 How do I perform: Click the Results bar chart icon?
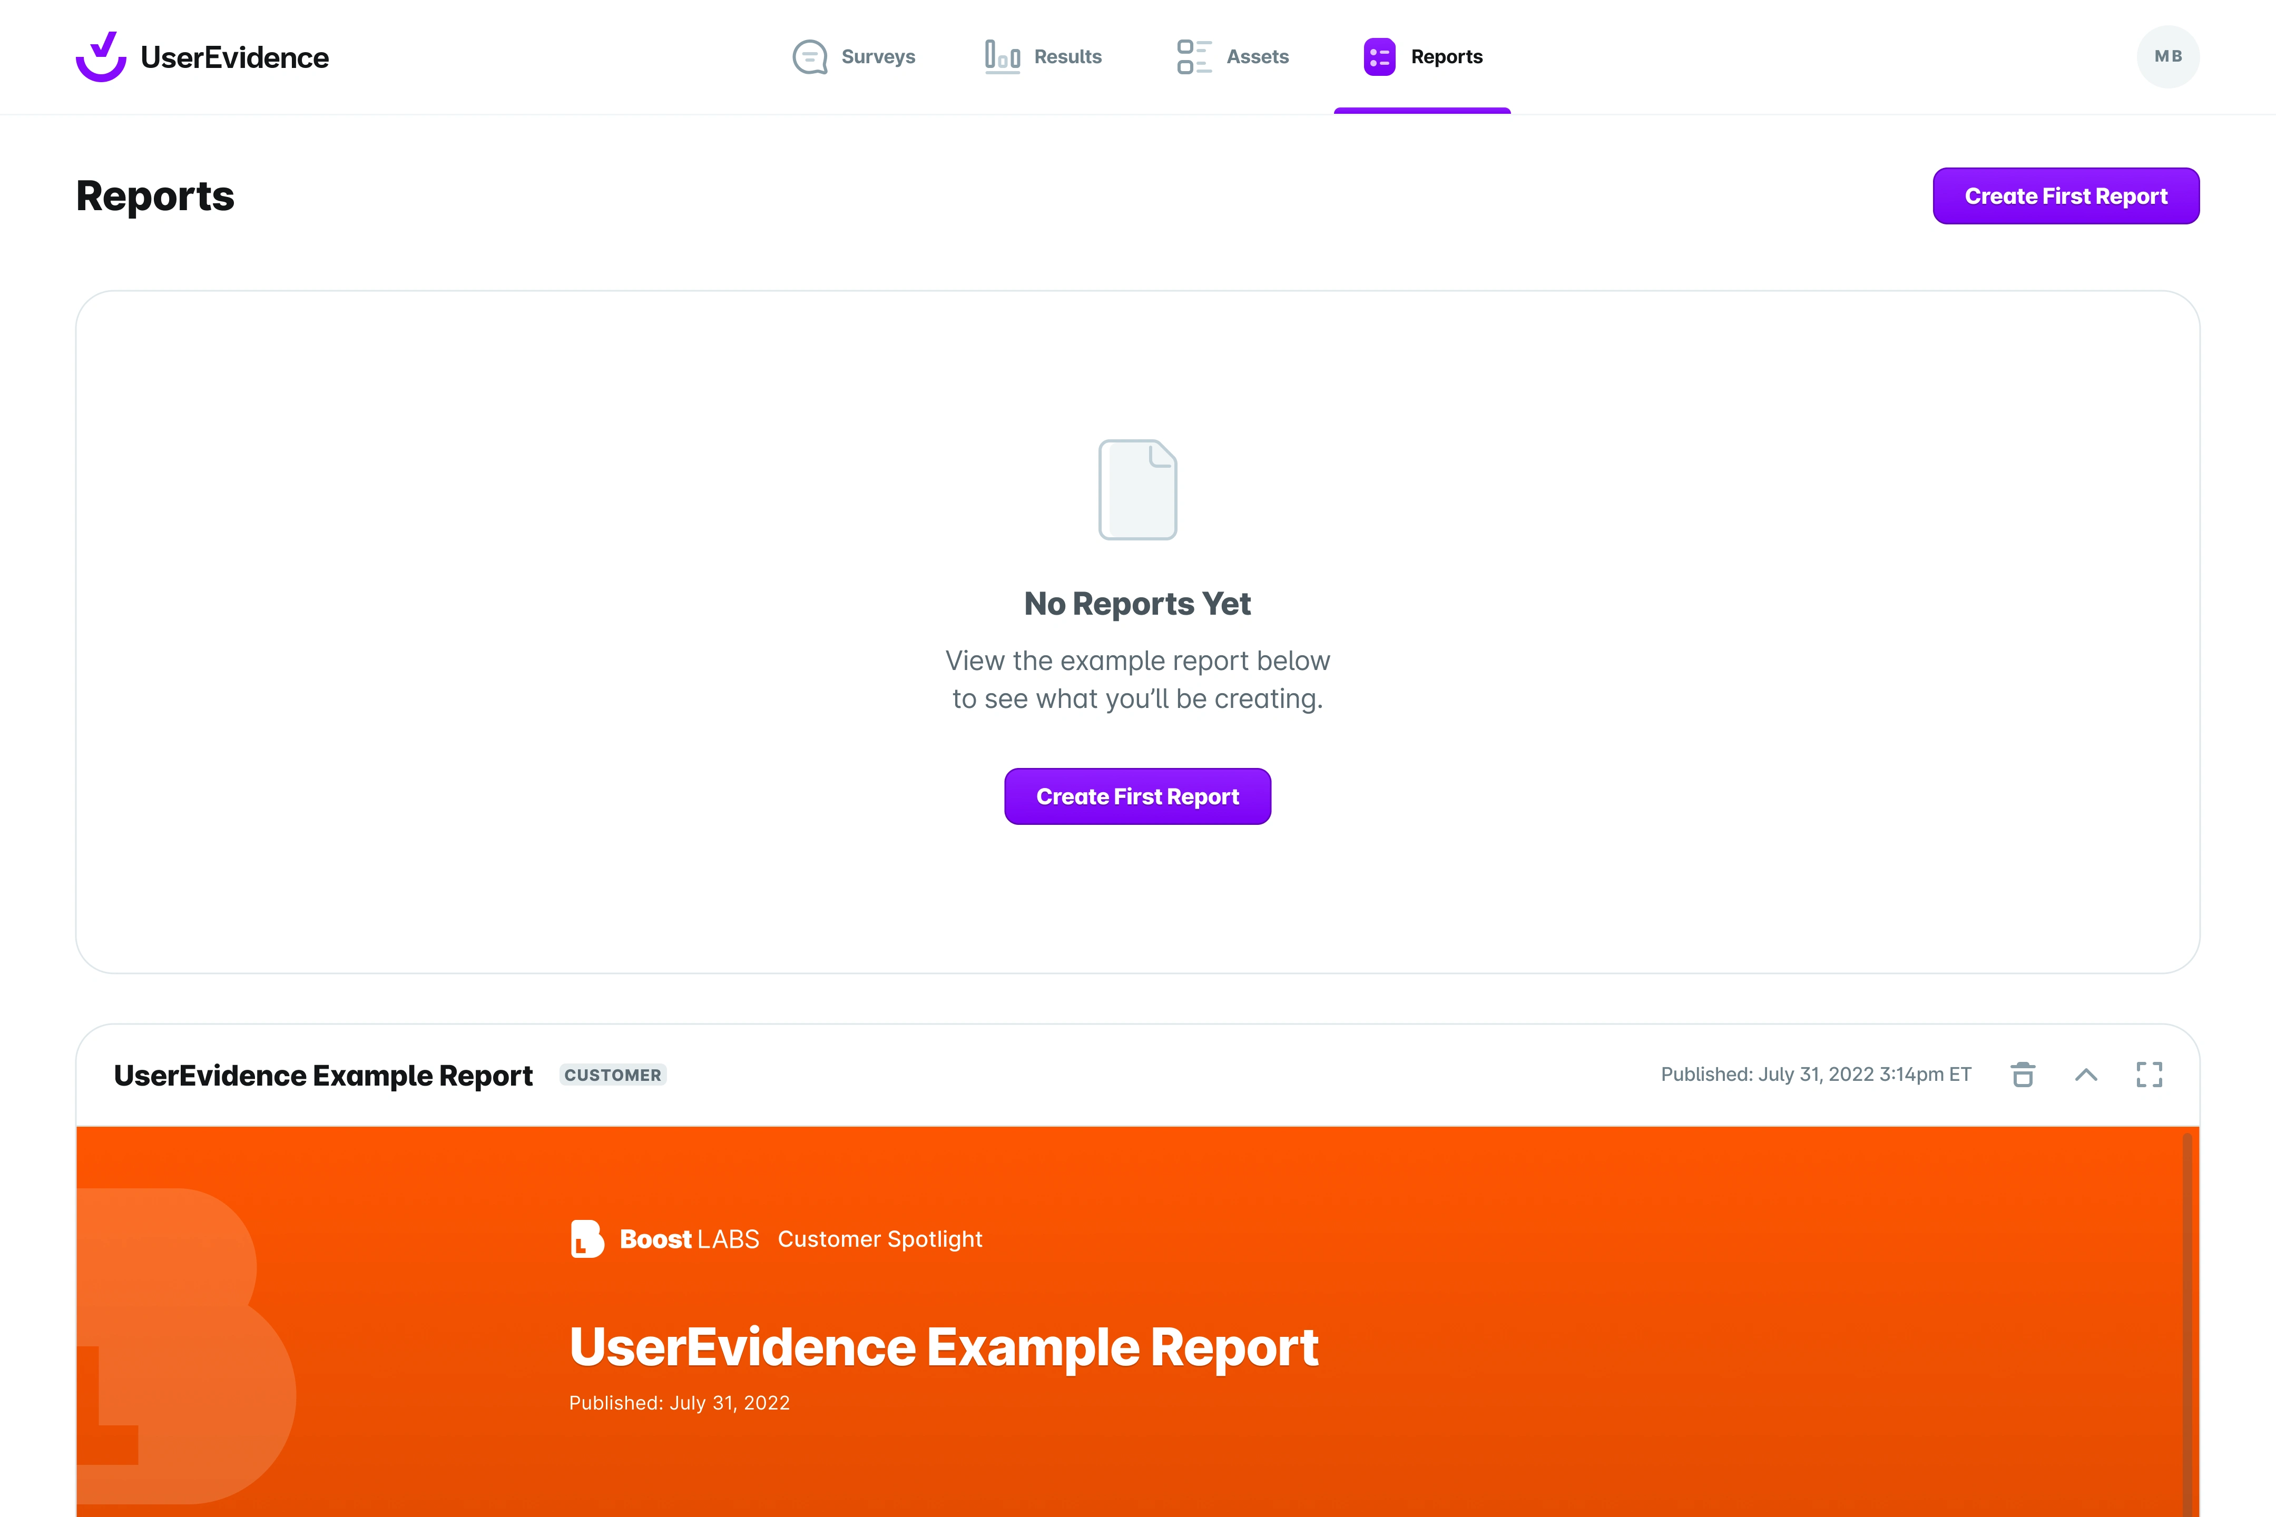pos(1002,56)
